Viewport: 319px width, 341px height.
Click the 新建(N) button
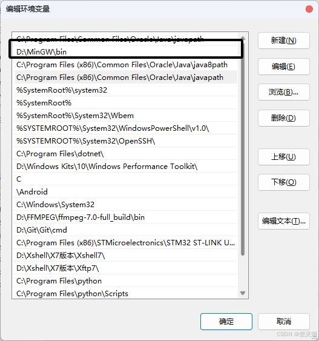283,41
